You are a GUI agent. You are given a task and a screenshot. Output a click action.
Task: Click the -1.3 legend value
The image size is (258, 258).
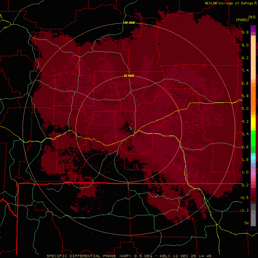click(244, 210)
